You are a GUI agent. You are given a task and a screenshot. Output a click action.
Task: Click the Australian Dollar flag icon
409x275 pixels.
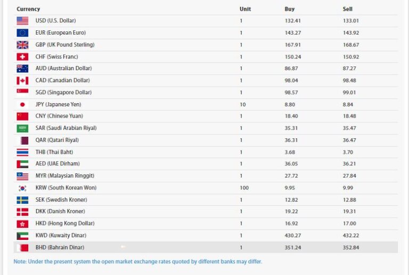[22, 69]
